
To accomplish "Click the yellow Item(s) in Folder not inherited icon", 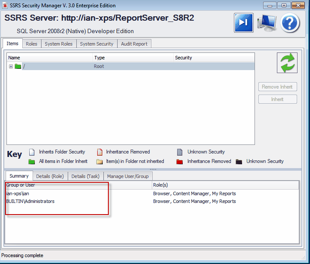I will click(x=99, y=162).
